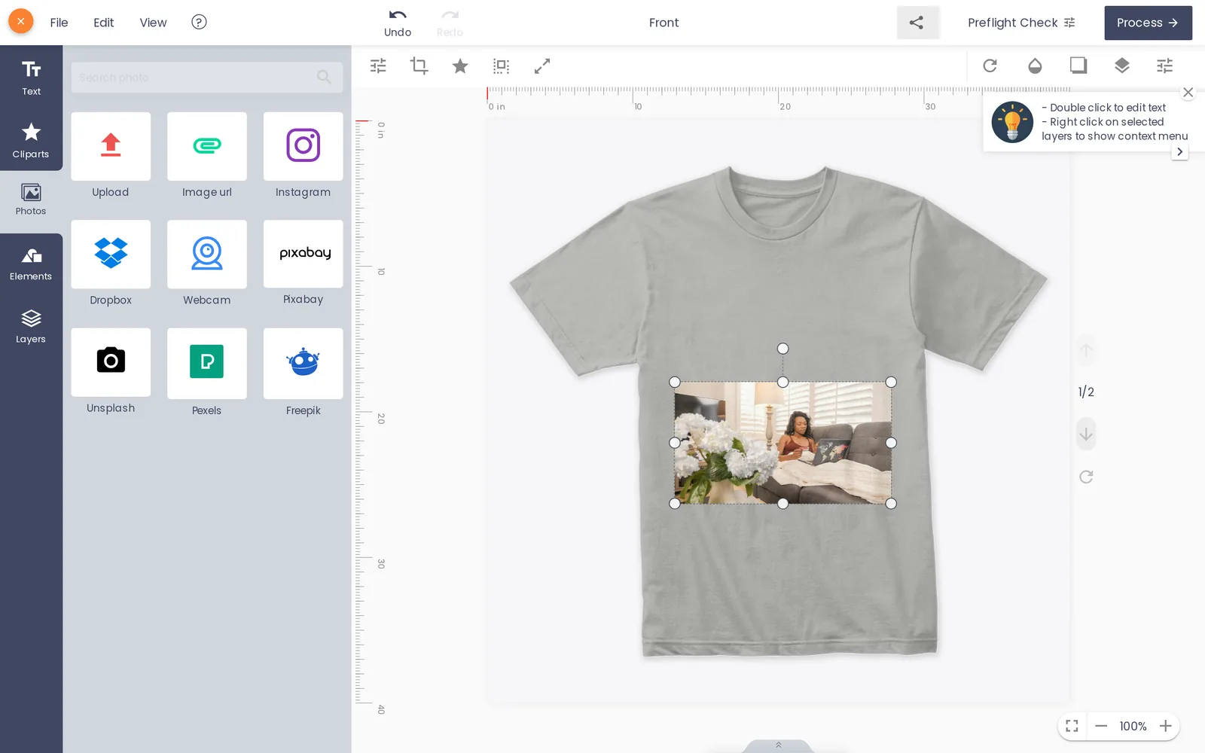Click the Front stage label
This screenshot has height=753, width=1205.
664,23
